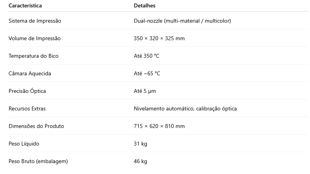Select the Câmara Aquecida label
The height and width of the screenshot is (174, 310).
(30, 74)
